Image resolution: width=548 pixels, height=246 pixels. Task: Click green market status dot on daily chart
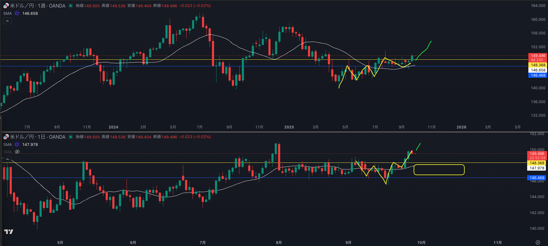click(x=71, y=137)
